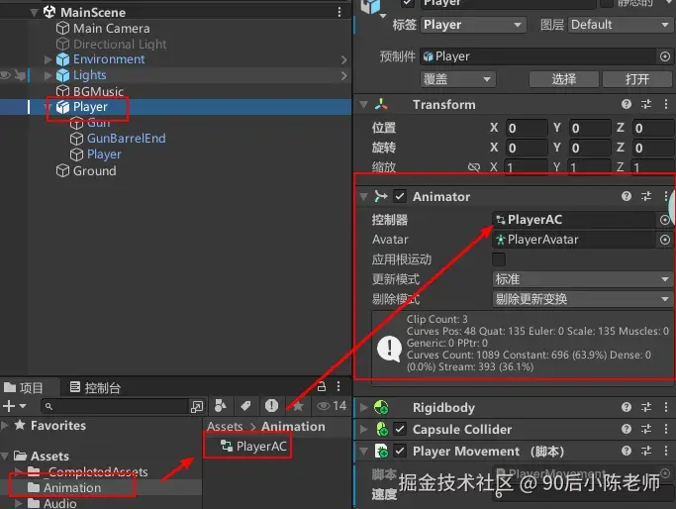Open the MainScene options menu

[x=339, y=12]
